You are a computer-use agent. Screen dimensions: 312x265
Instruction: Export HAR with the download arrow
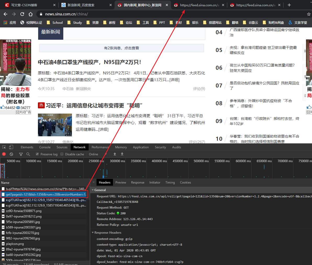click(122, 154)
